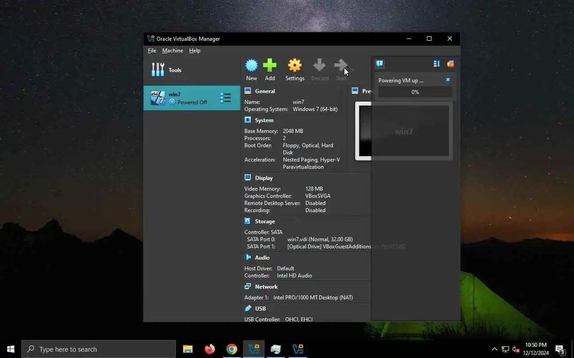Click the taskbar search box
Screen dimensions: 574x358
click(99, 349)
